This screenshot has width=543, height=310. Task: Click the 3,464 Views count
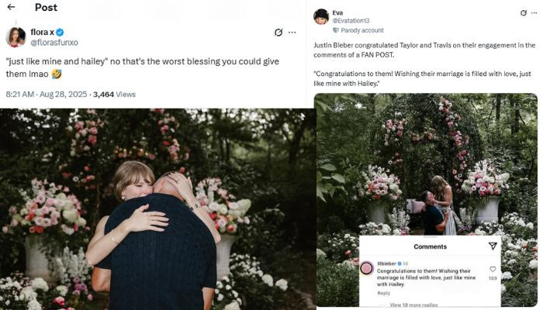[114, 95]
